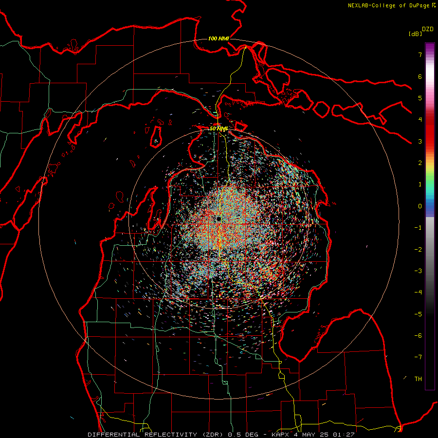
Task: Click the 4 MAY 25 01:27 timestamp
Action: point(324,435)
